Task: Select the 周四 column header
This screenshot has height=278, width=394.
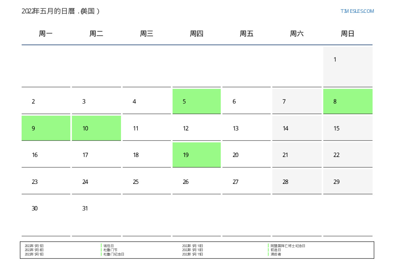Action: 196,34
